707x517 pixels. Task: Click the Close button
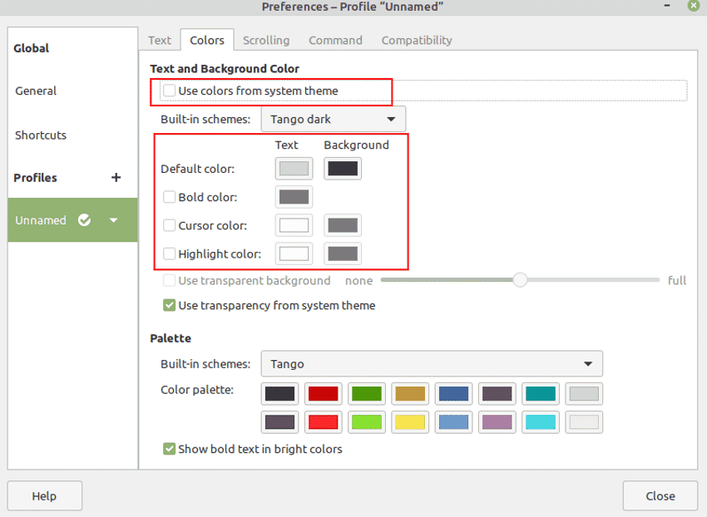(660, 496)
